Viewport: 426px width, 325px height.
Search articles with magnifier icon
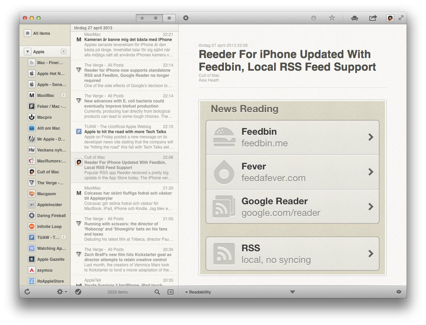157,292
